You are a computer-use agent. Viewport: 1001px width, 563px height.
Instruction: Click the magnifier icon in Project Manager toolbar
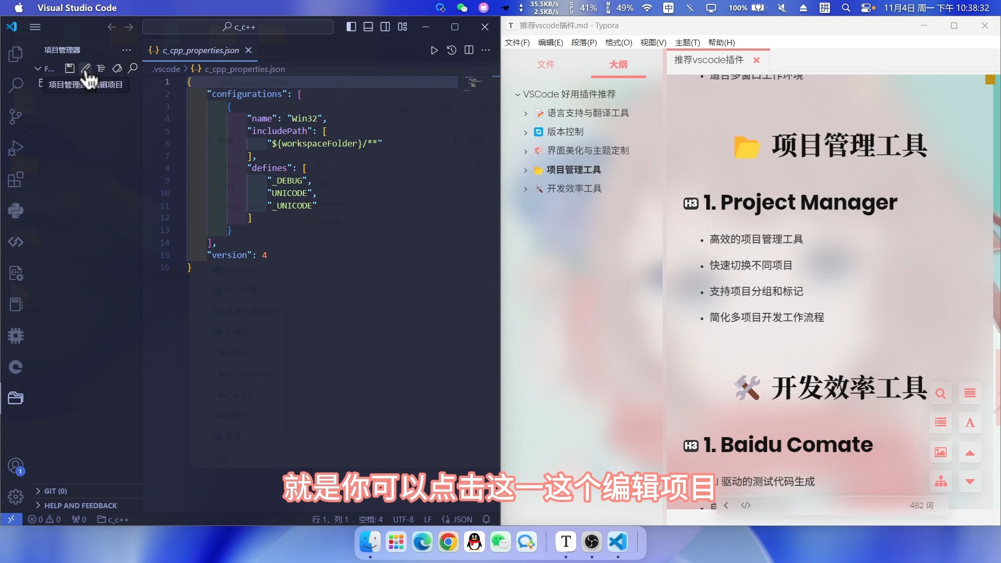(133, 68)
